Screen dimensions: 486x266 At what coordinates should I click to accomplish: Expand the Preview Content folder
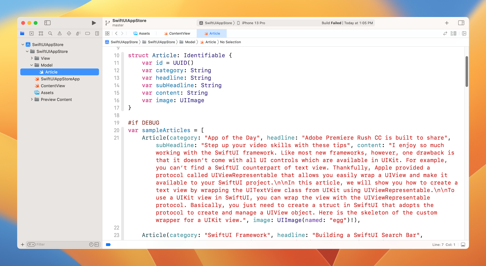32,100
